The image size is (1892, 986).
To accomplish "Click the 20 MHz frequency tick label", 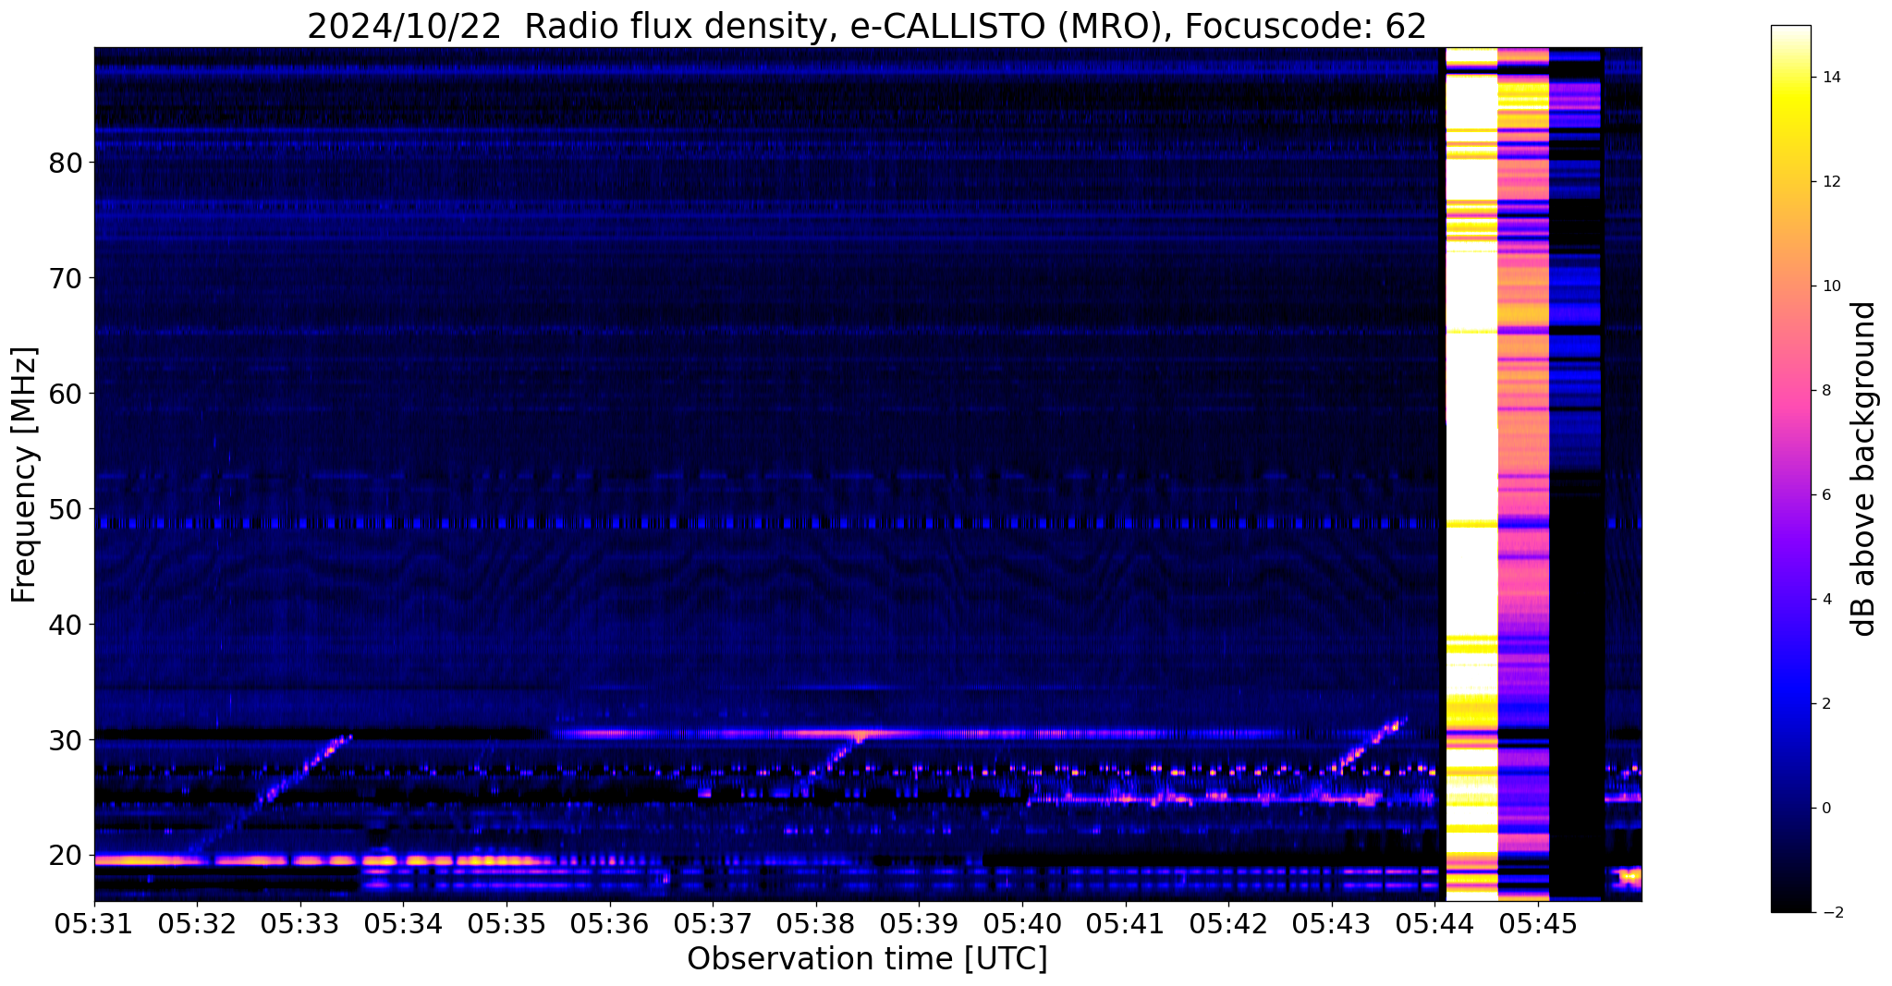I will coord(66,856).
